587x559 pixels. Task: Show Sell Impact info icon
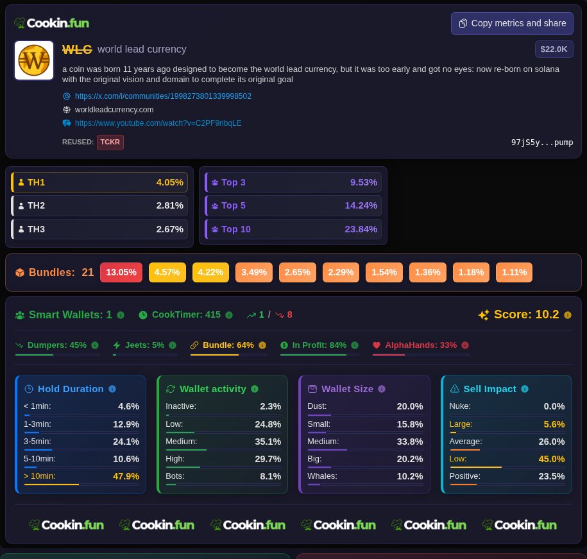(525, 389)
